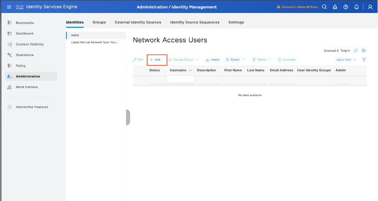
Task: Click the filter funnel icon
Action: point(364,60)
